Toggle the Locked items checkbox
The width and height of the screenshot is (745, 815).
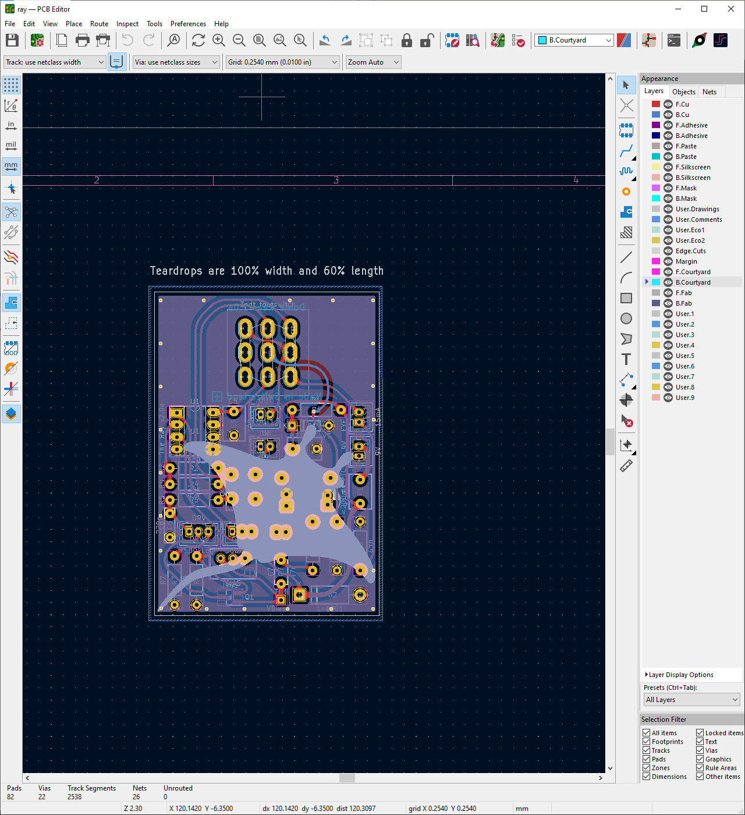(x=700, y=733)
